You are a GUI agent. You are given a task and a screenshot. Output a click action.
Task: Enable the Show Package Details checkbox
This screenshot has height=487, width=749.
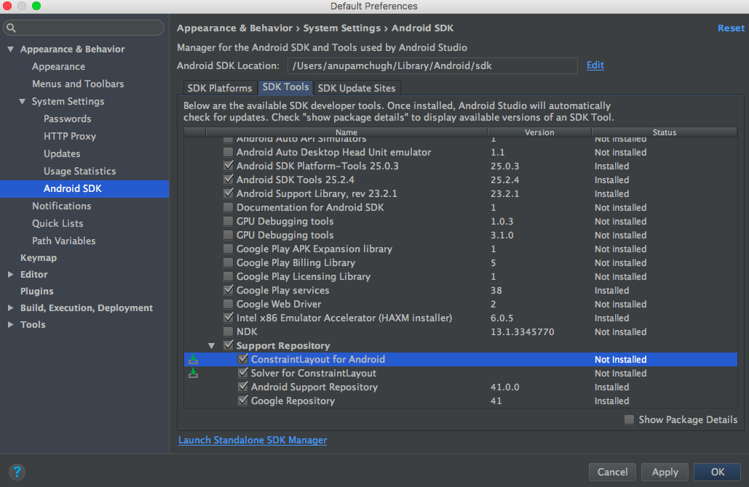(x=629, y=419)
